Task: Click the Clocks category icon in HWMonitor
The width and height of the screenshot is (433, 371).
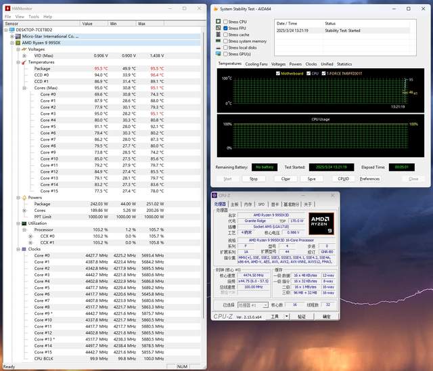Action: 24,248
